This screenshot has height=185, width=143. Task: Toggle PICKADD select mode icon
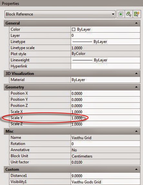pyautogui.click(x=121, y=14)
